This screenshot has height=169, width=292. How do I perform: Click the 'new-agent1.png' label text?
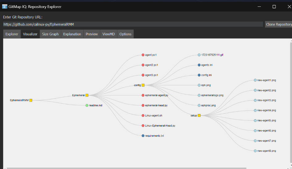266,80
